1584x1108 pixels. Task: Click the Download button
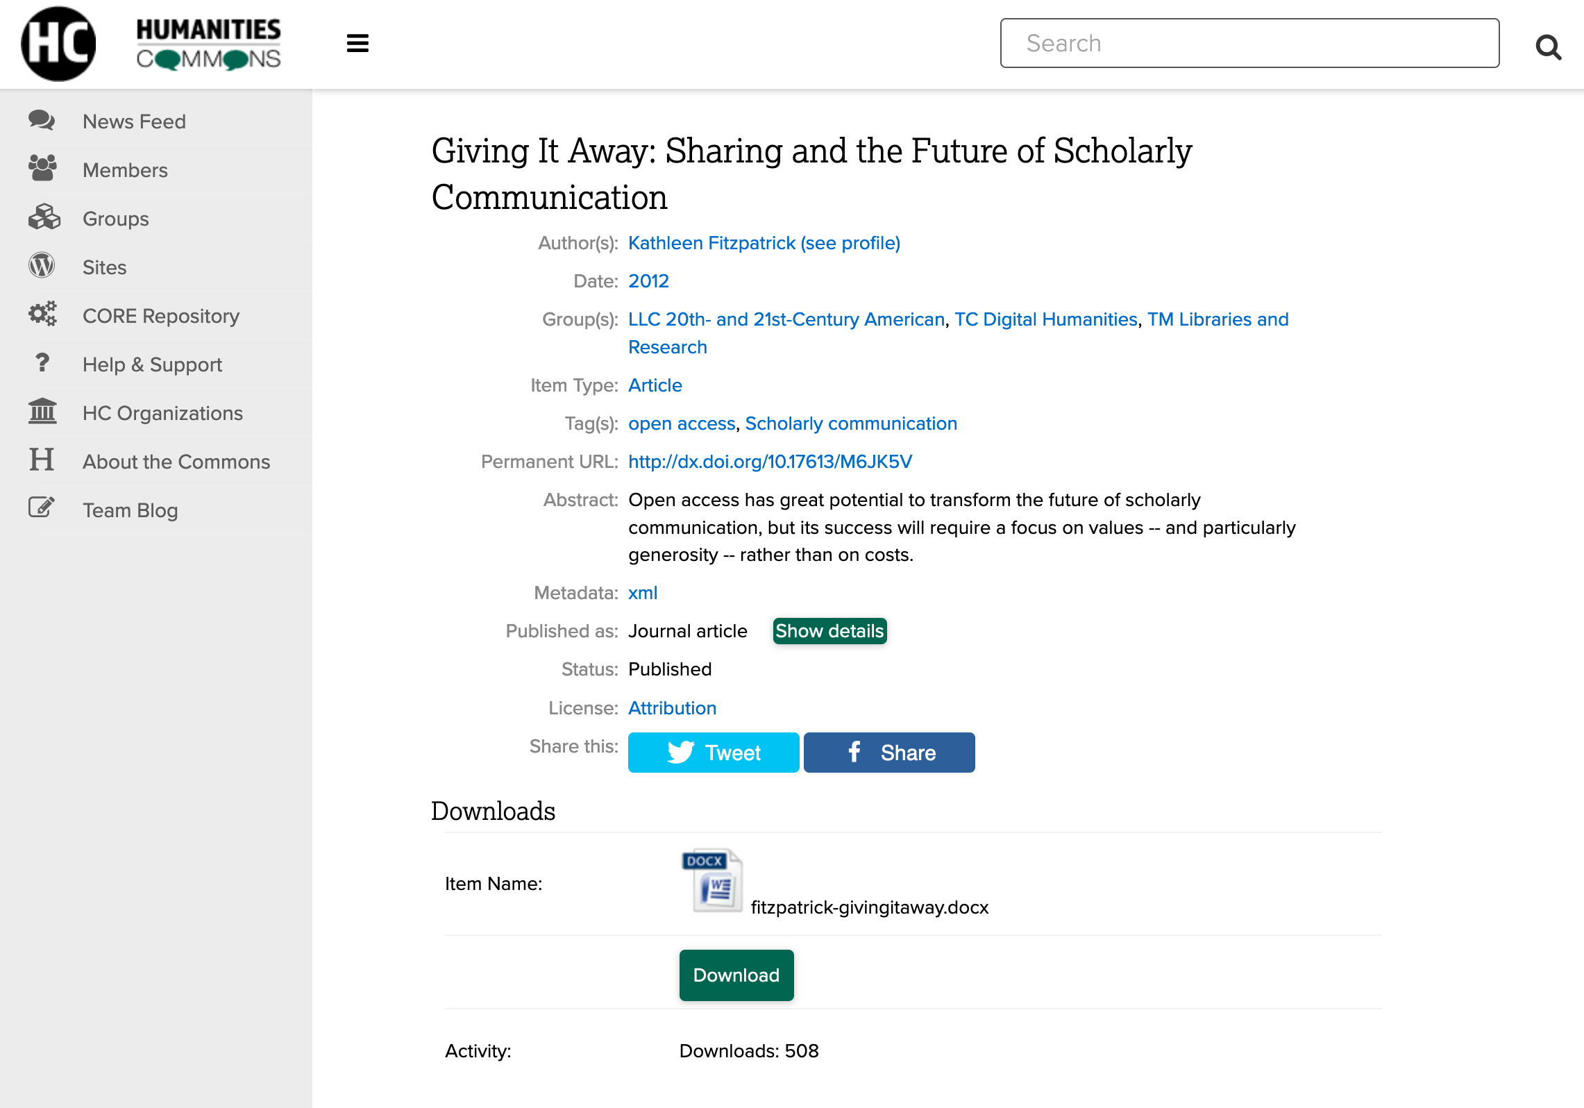[736, 975]
